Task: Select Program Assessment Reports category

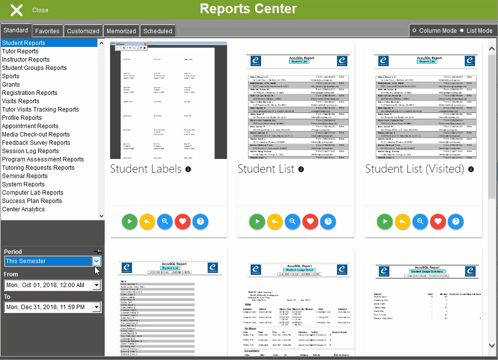Action: pyautogui.click(x=49, y=159)
